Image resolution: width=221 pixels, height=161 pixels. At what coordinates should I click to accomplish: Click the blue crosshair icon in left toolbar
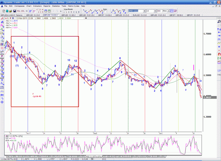[x=2, y=102]
